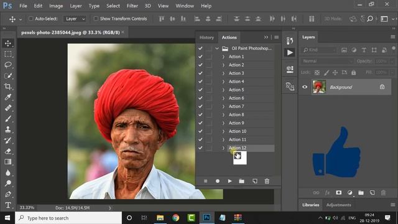Open the Window menu

[x=185, y=6]
